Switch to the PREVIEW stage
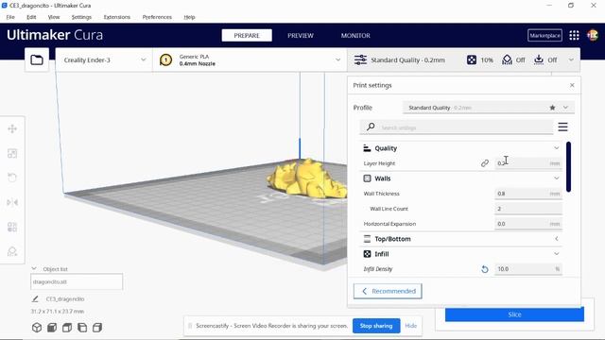605x340 pixels. click(x=301, y=36)
